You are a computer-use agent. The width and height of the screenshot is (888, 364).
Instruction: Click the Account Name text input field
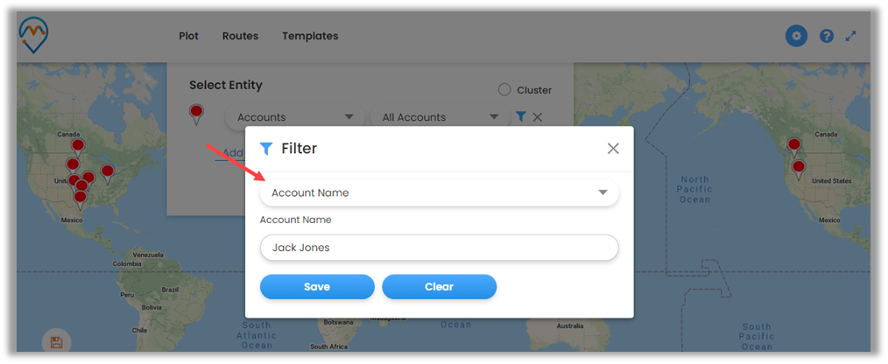[439, 248]
